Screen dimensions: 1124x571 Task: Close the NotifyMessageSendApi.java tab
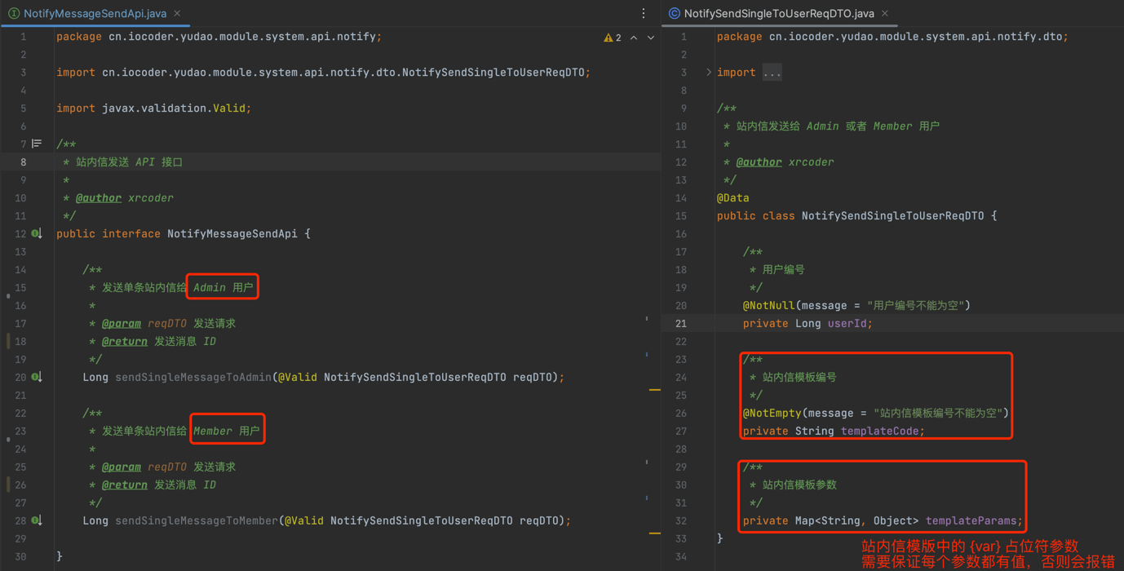178,14
